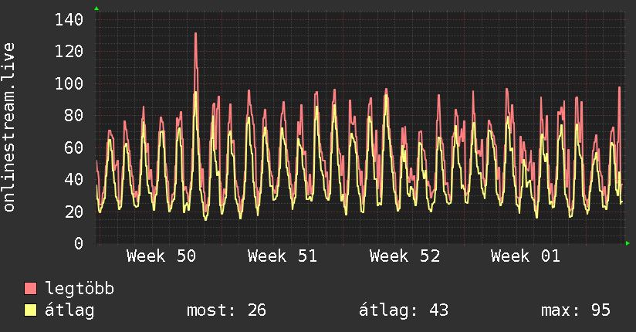Click the 'átlag: 43' statistic value
Image resolution: width=636 pixels, height=332 pixels.
tap(404, 310)
